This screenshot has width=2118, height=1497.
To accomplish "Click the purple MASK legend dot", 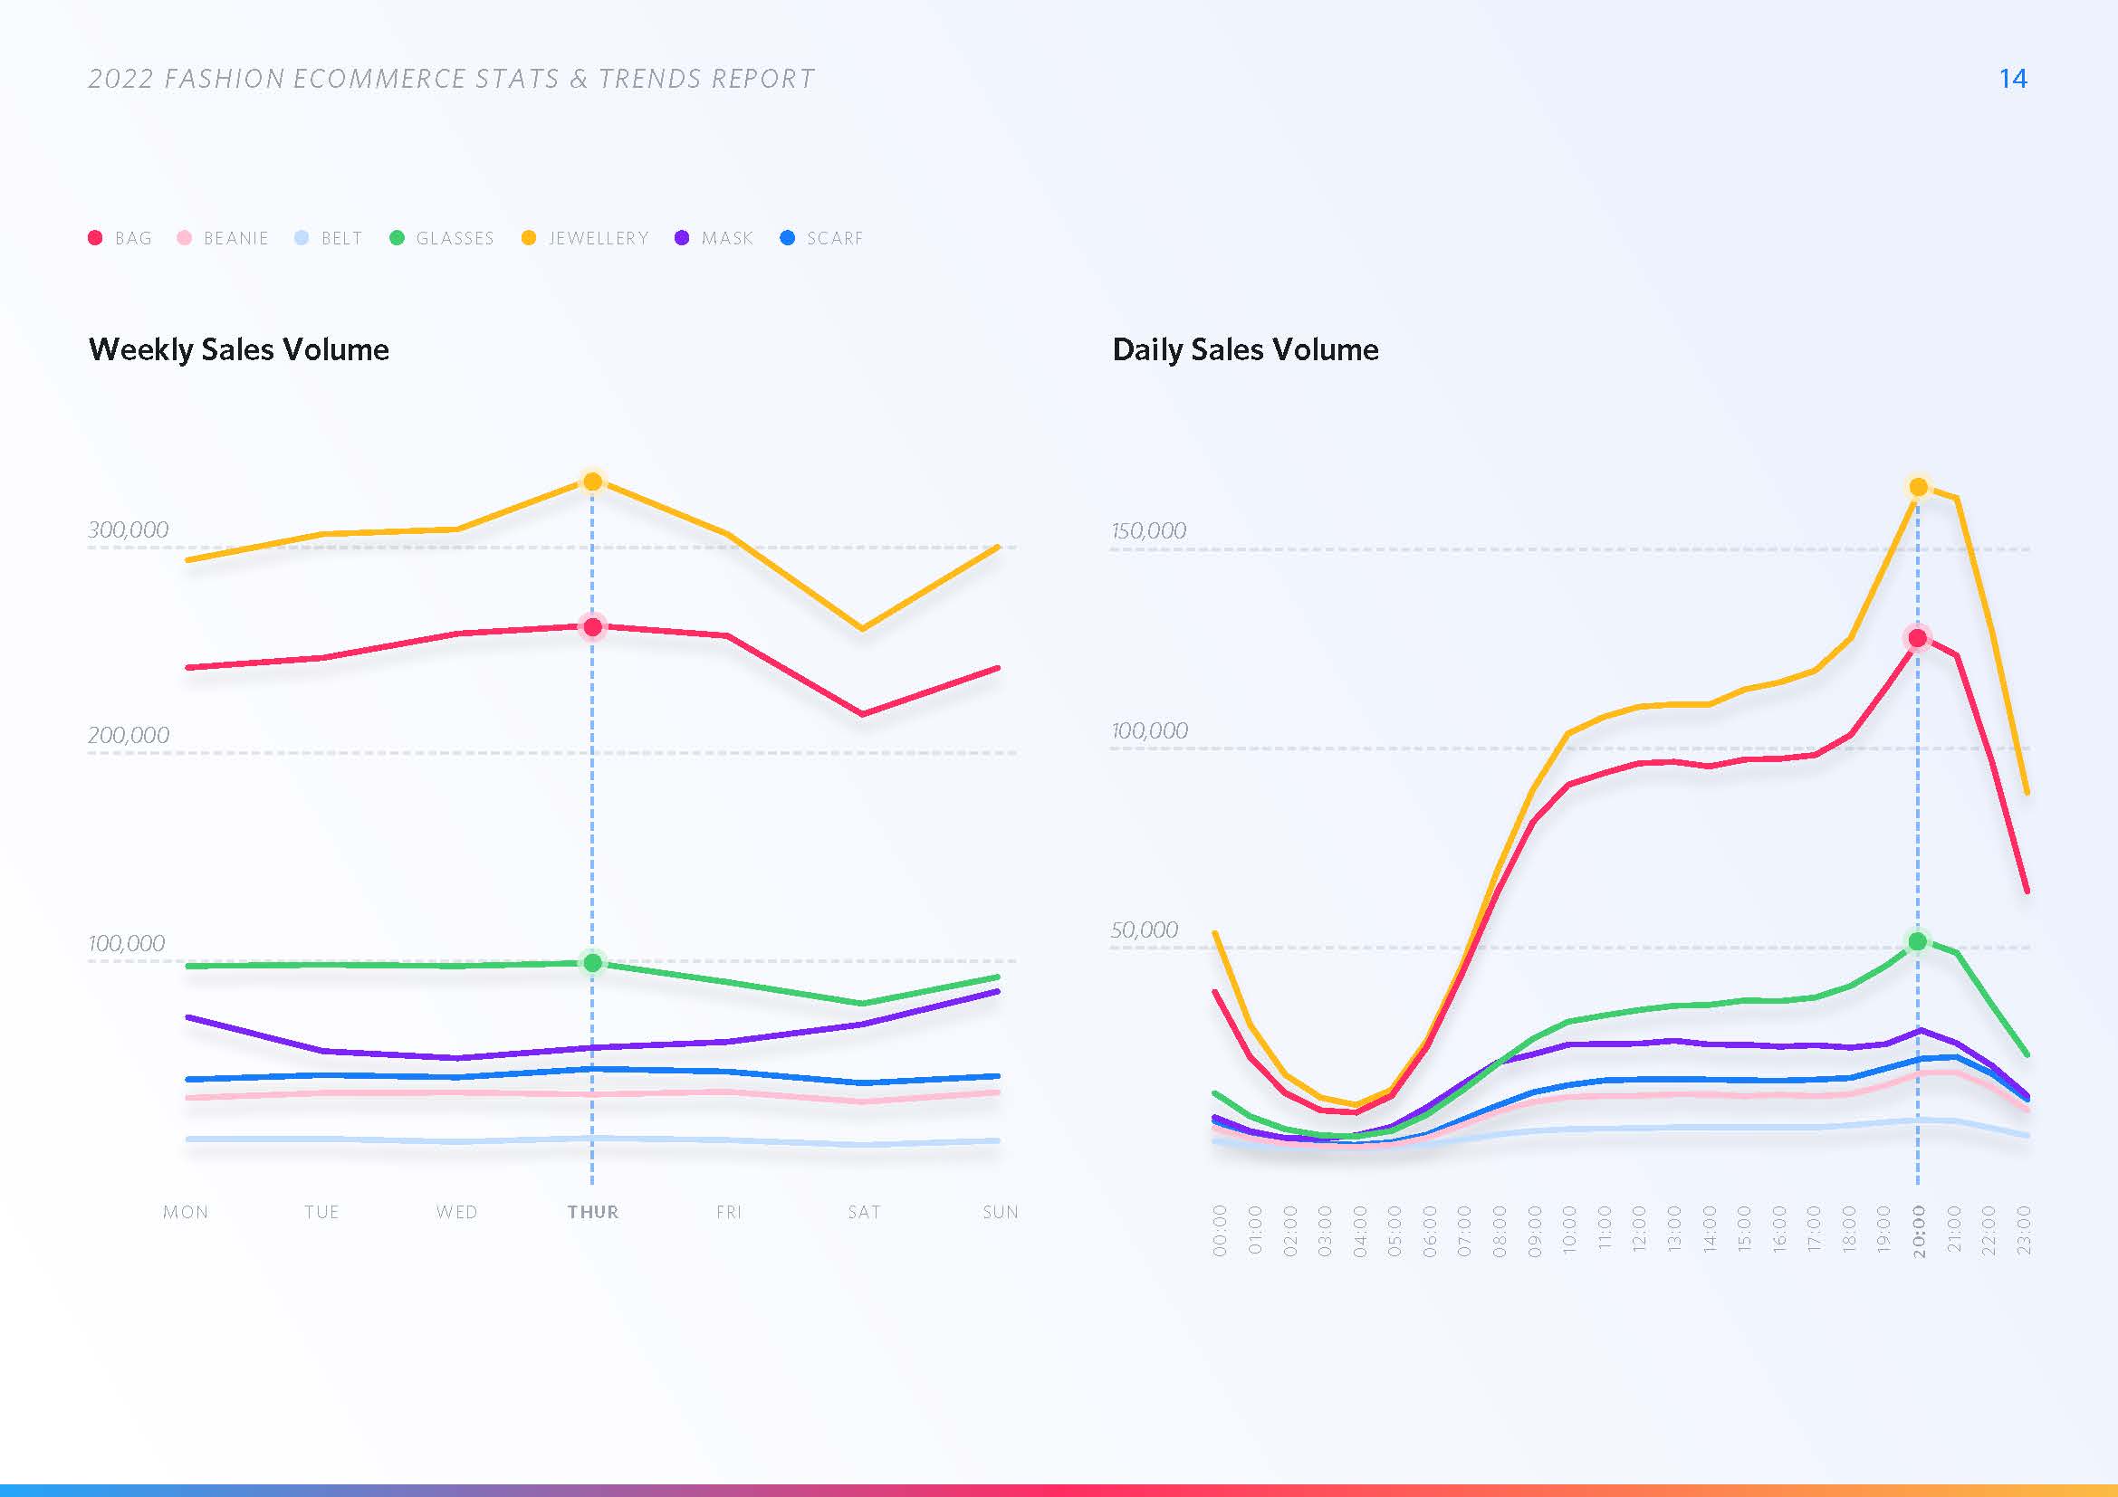I will 682,238.
